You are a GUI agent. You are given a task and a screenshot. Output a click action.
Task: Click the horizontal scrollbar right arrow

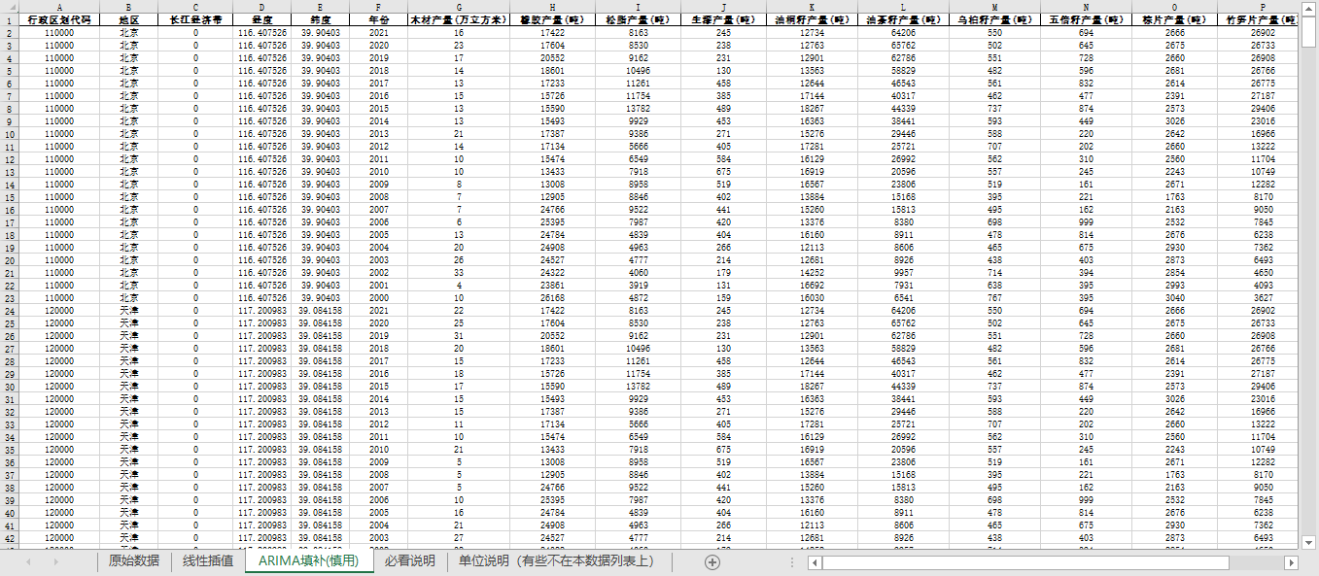pyautogui.click(x=1291, y=562)
